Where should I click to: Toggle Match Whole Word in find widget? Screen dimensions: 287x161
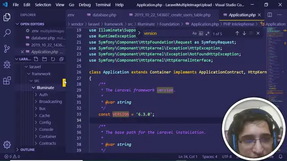(201, 34)
